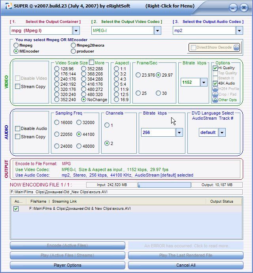Select 29.97 frames per second

point(158,75)
